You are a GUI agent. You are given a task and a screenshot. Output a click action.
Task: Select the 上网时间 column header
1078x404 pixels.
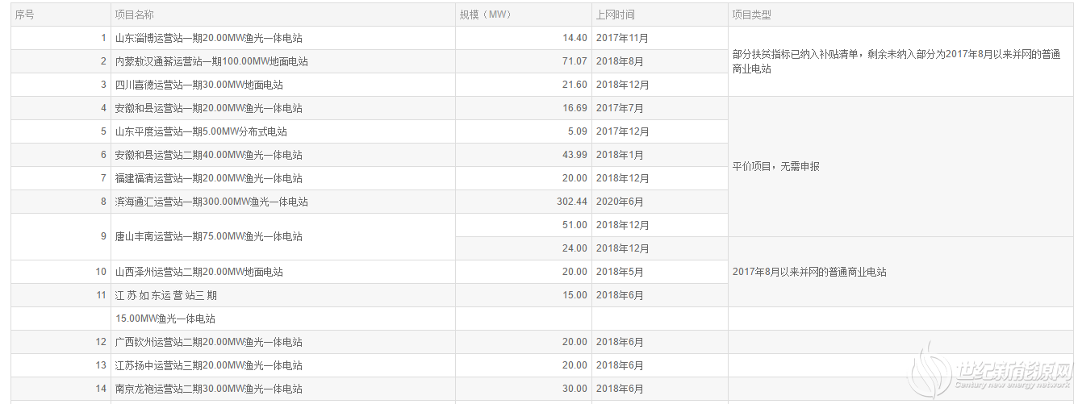660,15
